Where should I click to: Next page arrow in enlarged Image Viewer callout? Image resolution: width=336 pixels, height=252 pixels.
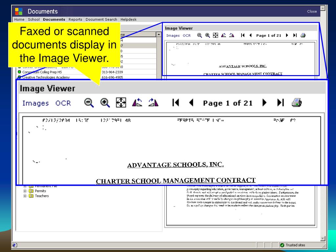[x=264, y=103]
